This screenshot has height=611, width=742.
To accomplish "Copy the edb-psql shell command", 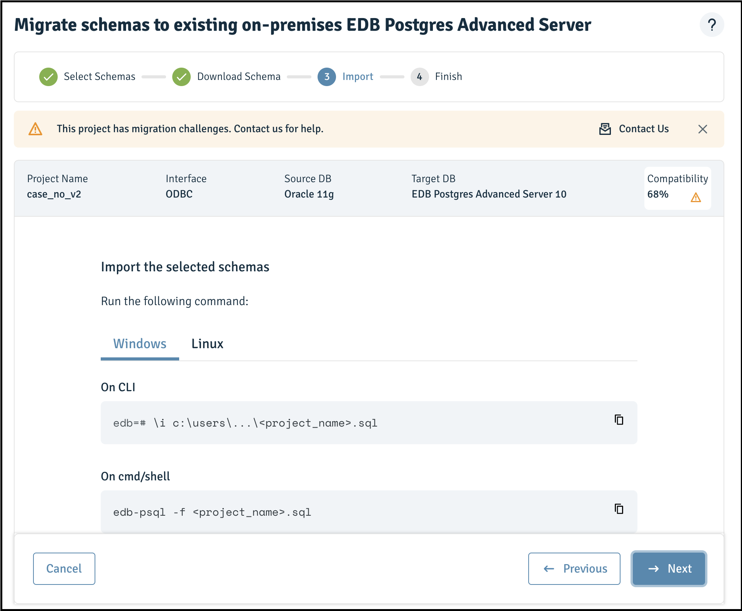I will coord(619,509).
